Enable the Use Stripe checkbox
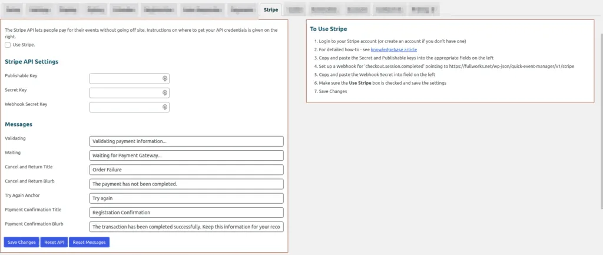The width and height of the screenshot is (603, 255). pyautogui.click(x=8, y=45)
